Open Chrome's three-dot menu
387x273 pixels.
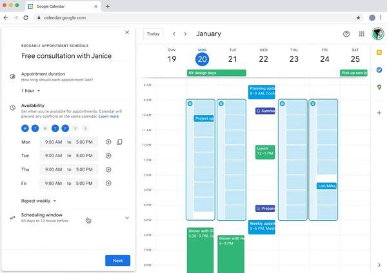pyautogui.click(x=381, y=18)
